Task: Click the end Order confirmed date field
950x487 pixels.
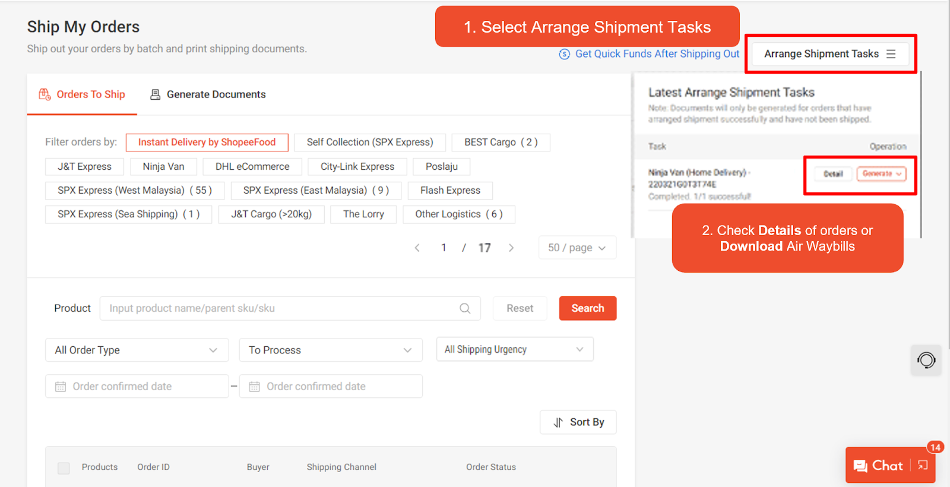Action: point(331,387)
